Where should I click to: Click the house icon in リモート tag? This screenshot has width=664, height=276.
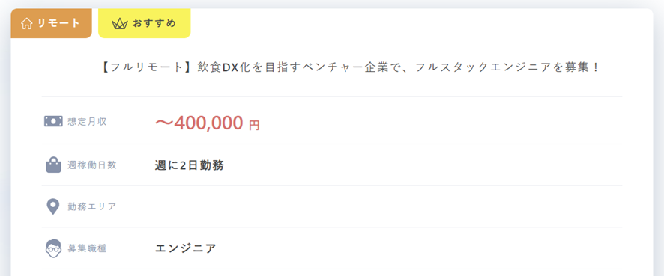27,23
